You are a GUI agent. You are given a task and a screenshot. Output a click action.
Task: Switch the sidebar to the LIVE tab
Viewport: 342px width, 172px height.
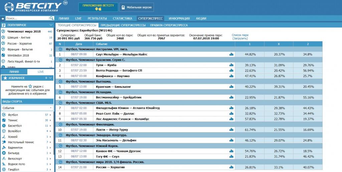[x=40, y=72]
